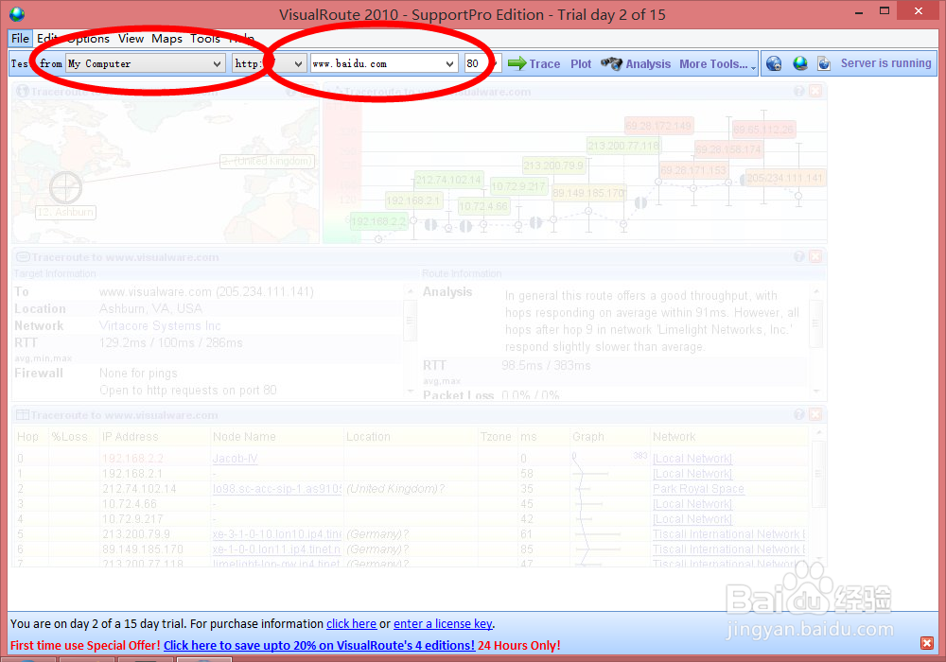This screenshot has height=662, width=946.
Task: Select hop node 89.149.185.170 on graph
Action: [588, 193]
